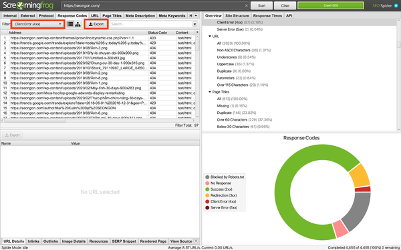Open the bottom tabs overflow dropdown
Viewport: 401px width, 250px height.
196,241
